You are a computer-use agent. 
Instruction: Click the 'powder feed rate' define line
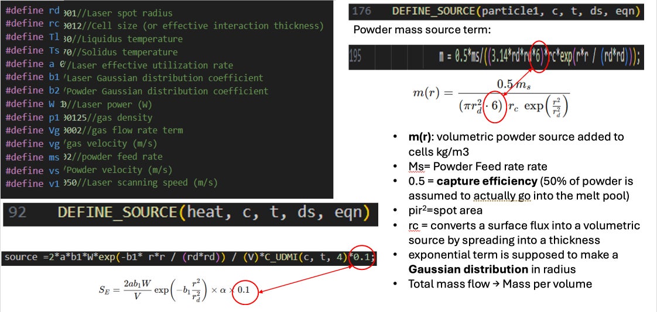84,157
